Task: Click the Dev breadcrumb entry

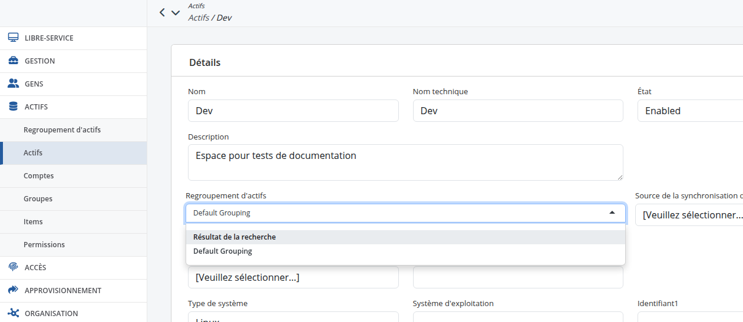Action: point(224,18)
